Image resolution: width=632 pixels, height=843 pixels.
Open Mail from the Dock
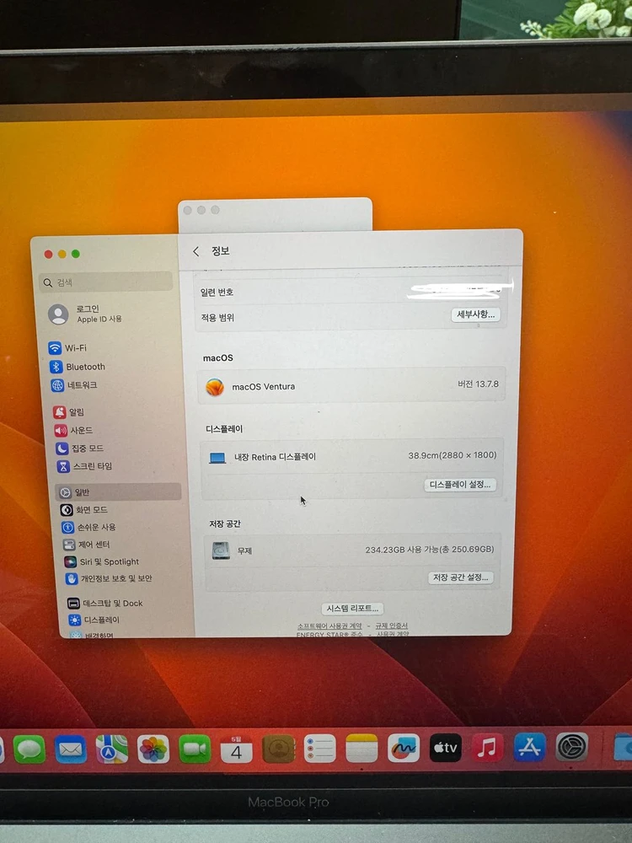[71, 749]
